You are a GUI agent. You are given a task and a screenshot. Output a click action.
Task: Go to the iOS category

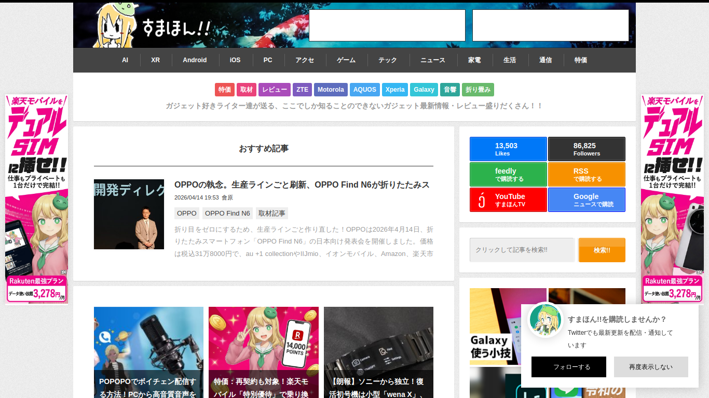pyautogui.click(x=235, y=60)
